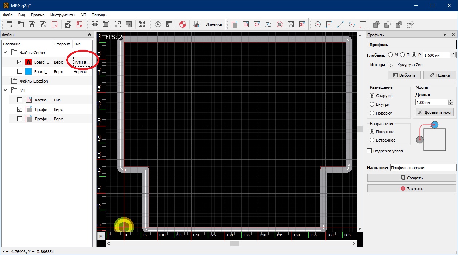Click the Zoom fit all icon
Image resolution: width=458 pixels, height=255 pixels.
(x=95, y=24)
